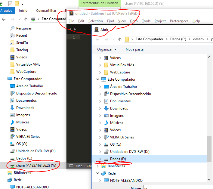Click the Sublime Text status bar panel icon
The image size is (213, 189).
click(71, 166)
